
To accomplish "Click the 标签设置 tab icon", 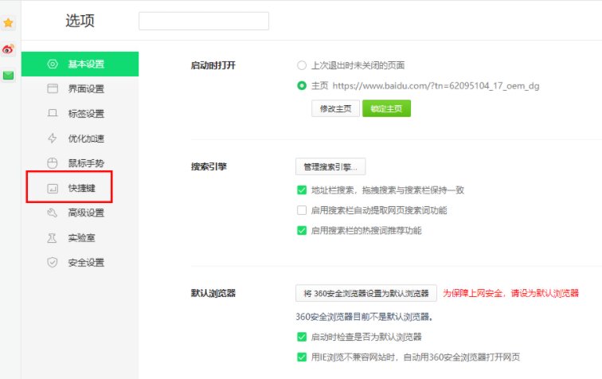I will click(53, 113).
